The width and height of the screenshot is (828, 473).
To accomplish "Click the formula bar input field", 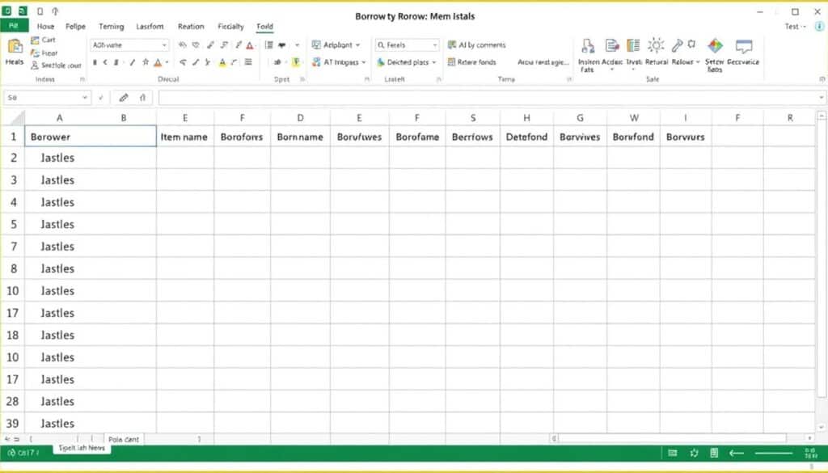I will click(x=488, y=98).
